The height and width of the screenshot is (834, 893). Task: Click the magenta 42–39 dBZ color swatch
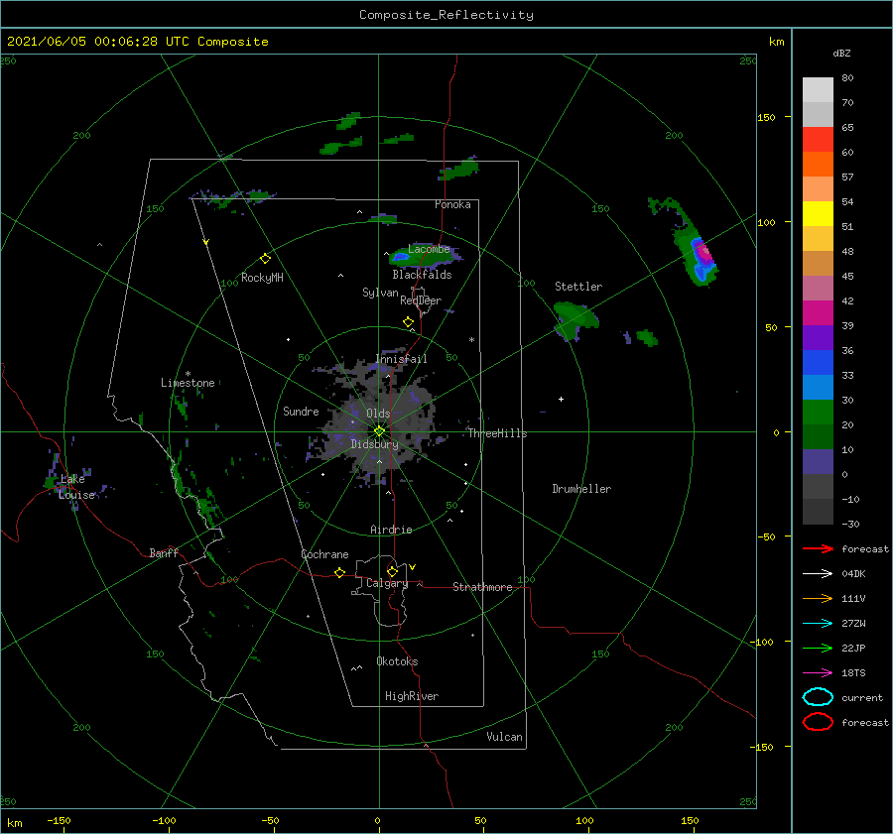coord(818,313)
